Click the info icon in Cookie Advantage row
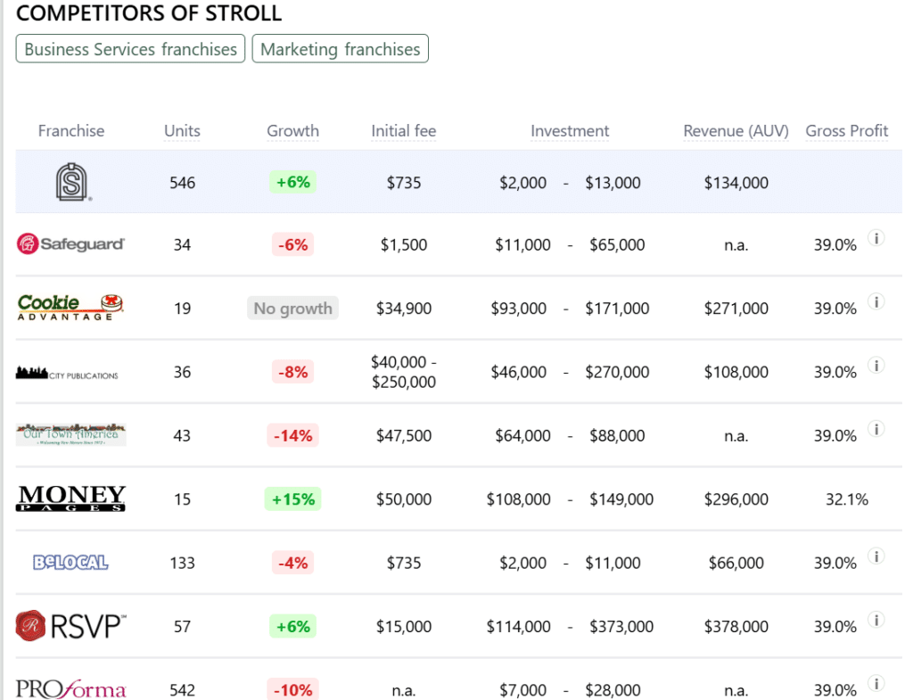This screenshot has height=700, width=913. [x=876, y=301]
